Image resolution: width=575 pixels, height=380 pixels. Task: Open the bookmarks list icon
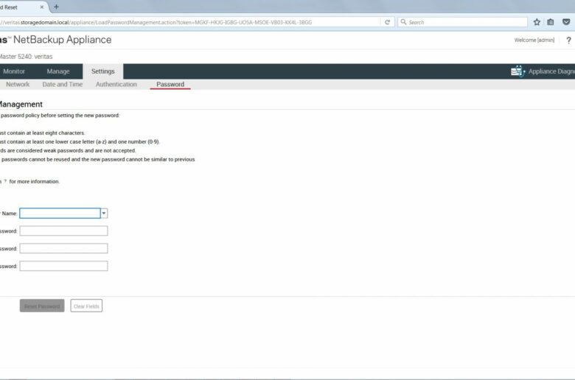pos(551,22)
